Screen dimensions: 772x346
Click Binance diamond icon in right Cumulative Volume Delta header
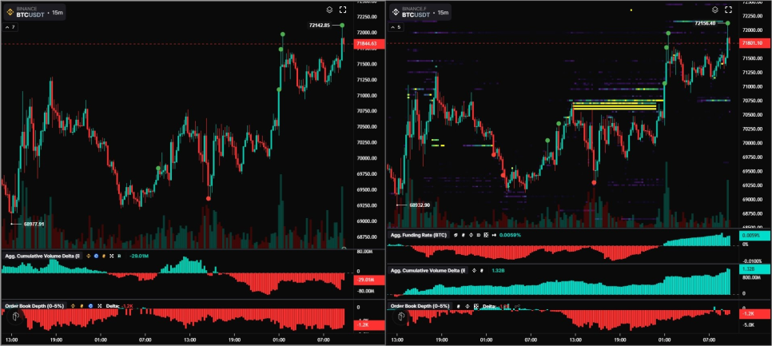[474, 271]
